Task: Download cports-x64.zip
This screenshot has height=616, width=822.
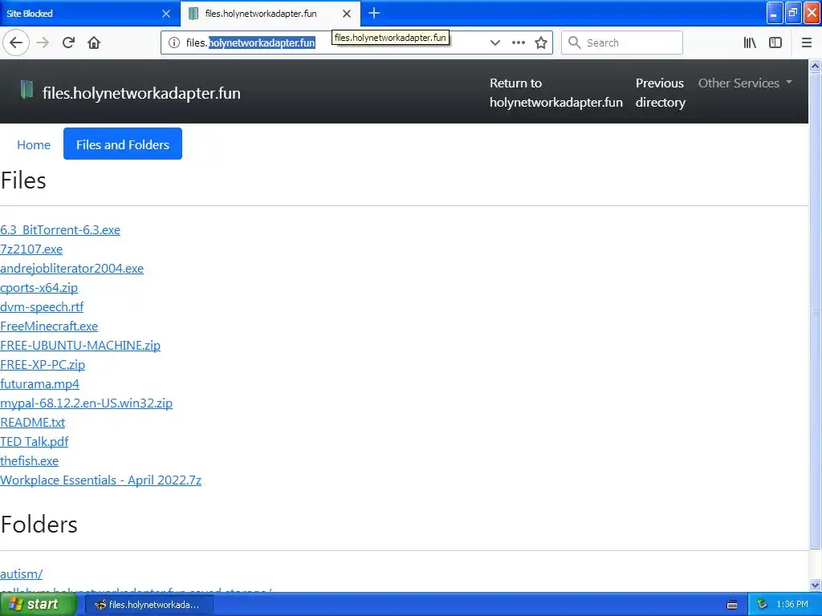Action: coord(39,288)
